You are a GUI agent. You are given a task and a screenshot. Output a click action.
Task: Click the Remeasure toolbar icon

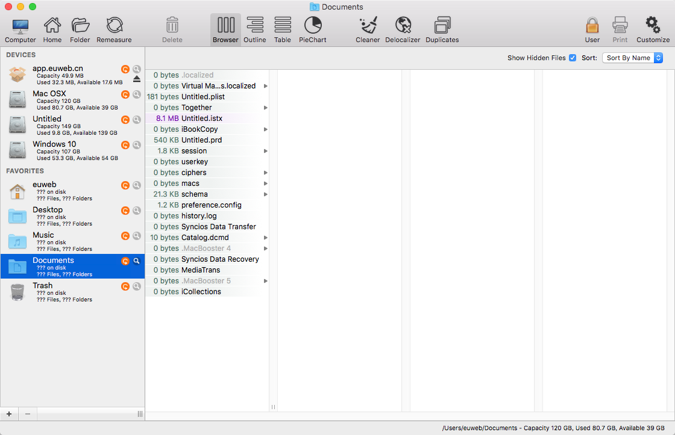[114, 29]
